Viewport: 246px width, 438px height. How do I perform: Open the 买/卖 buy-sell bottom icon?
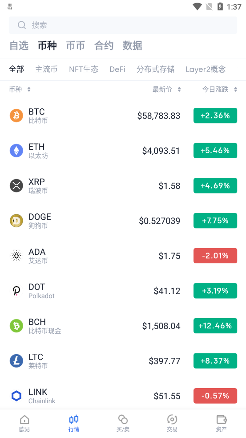tap(123, 419)
